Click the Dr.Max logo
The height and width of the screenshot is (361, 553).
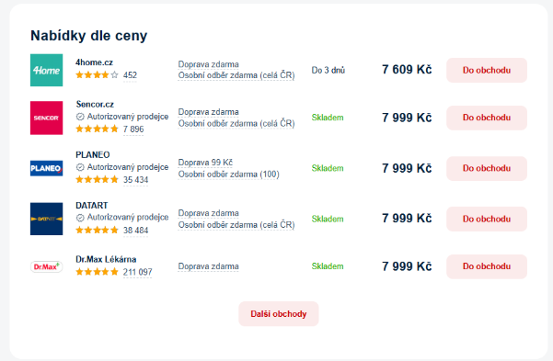[x=47, y=266]
